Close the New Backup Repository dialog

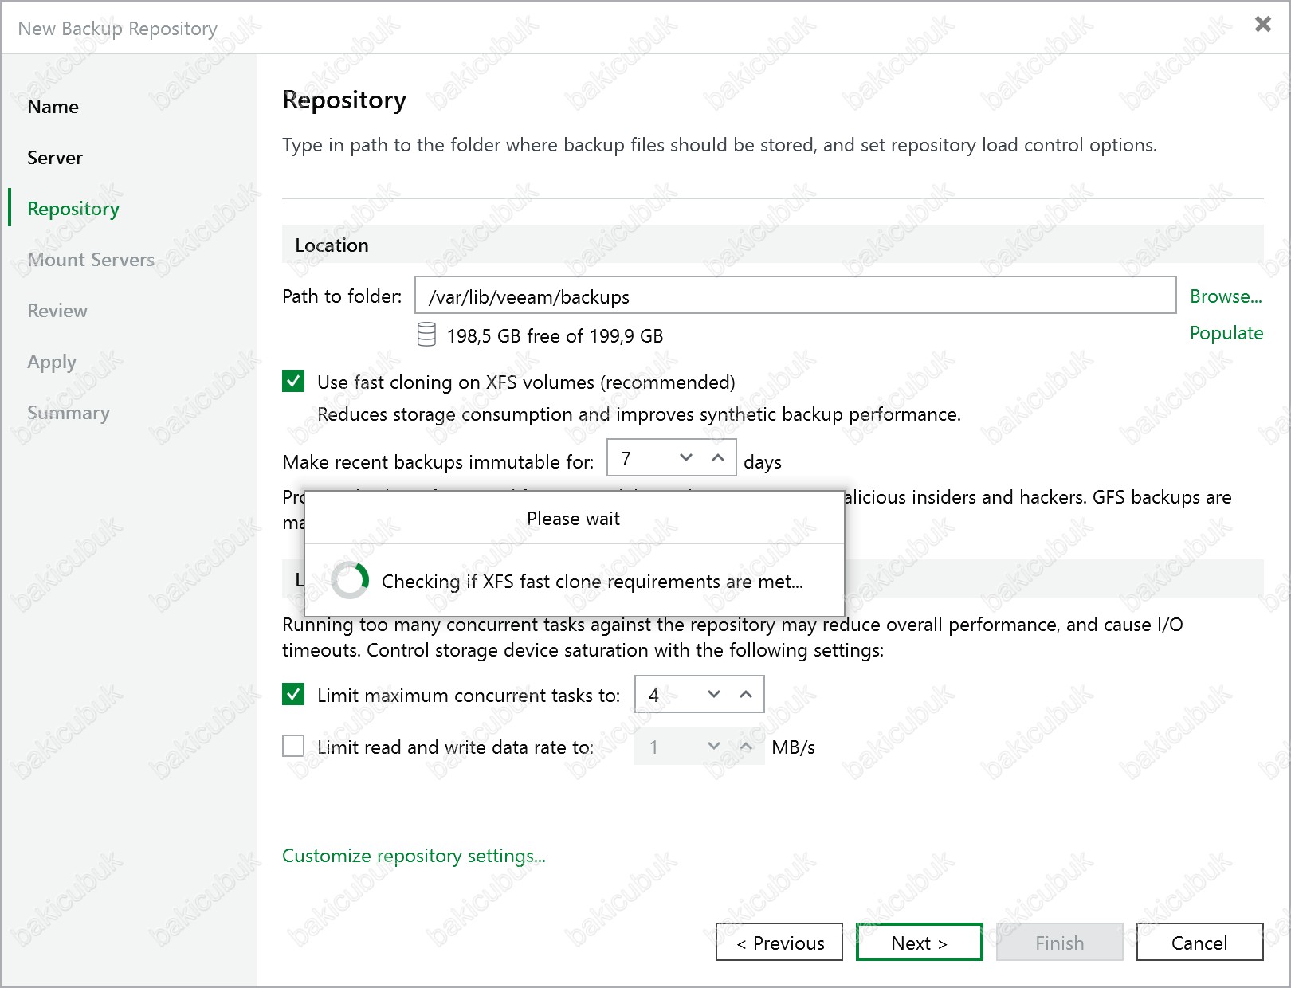pos(1262,24)
